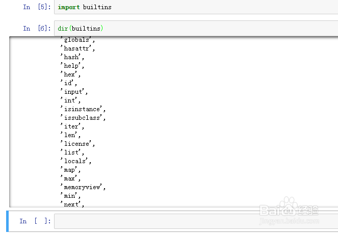This screenshot has width=338, height=233.
Task: Click 'help' in the output list
Action: click(x=72, y=66)
